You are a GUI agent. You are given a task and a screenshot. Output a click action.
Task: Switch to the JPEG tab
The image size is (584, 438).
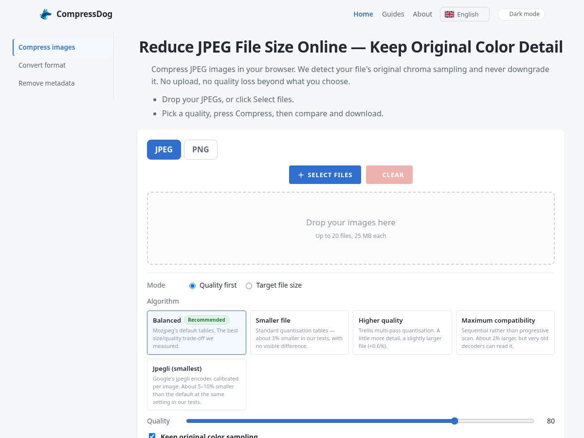(164, 149)
